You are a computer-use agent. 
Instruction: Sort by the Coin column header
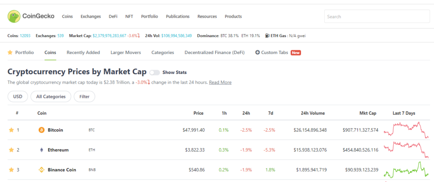[42, 113]
